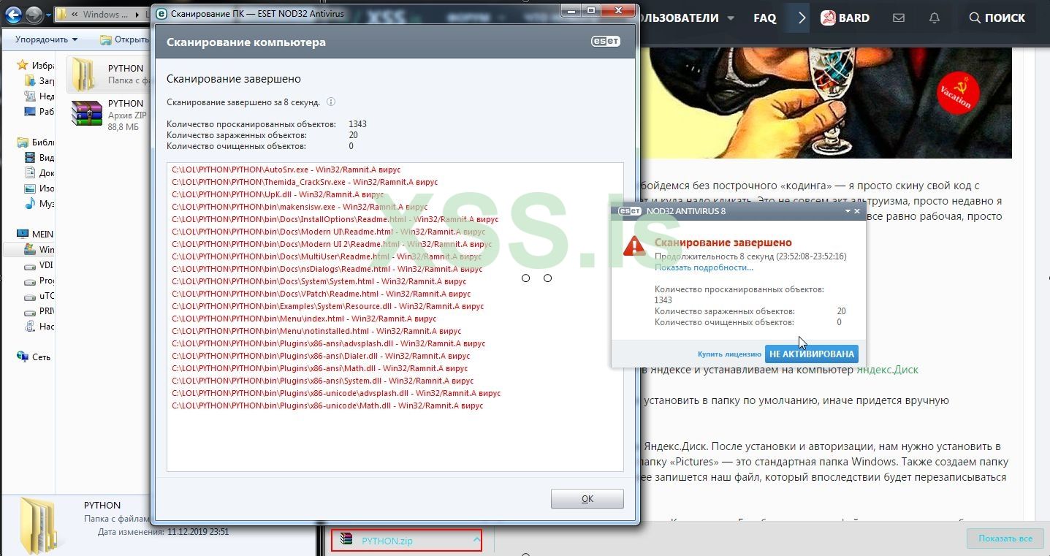The width and height of the screenshot is (1050, 556).
Task: Select the x86-ansi\Dialer.dll log entry
Action: point(322,356)
